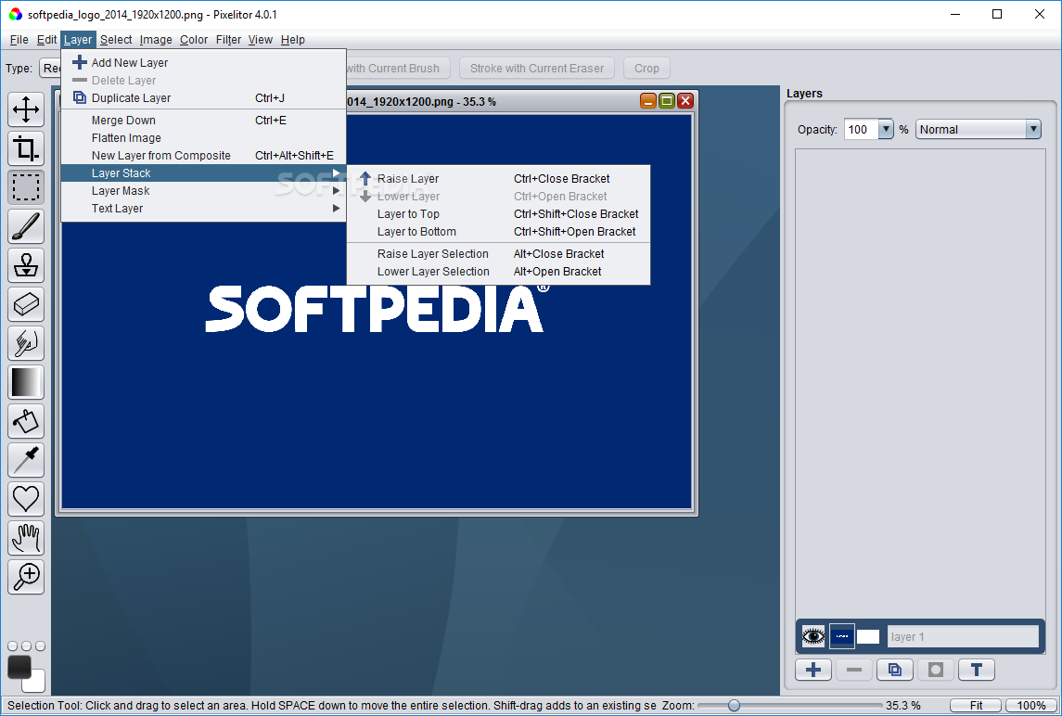
Task: Click the Layer Stack menu entry
Action: click(x=203, y=173)
